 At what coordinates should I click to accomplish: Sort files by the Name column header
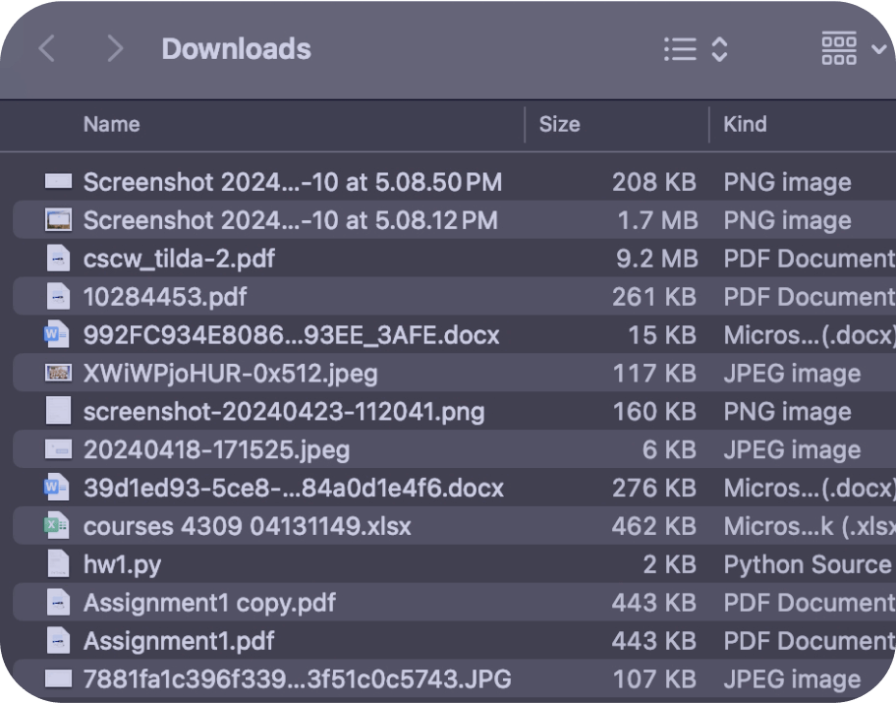(111, 125)
